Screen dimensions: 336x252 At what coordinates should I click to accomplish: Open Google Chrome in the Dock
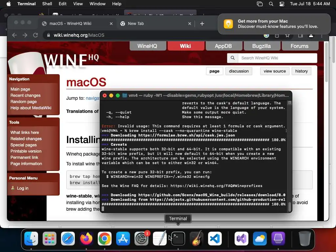(x=105, y=239)
